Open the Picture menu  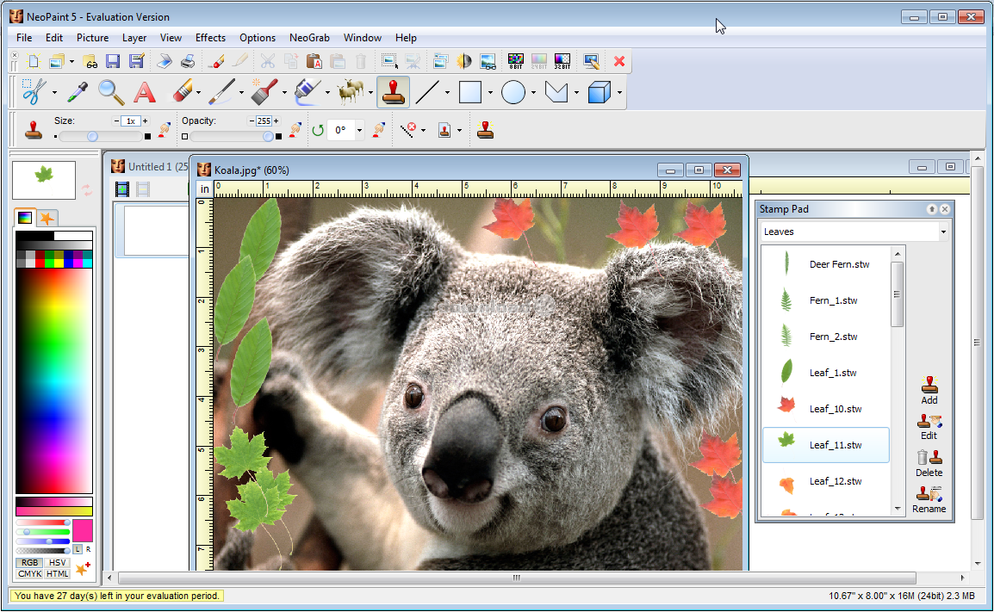(92, 38)
